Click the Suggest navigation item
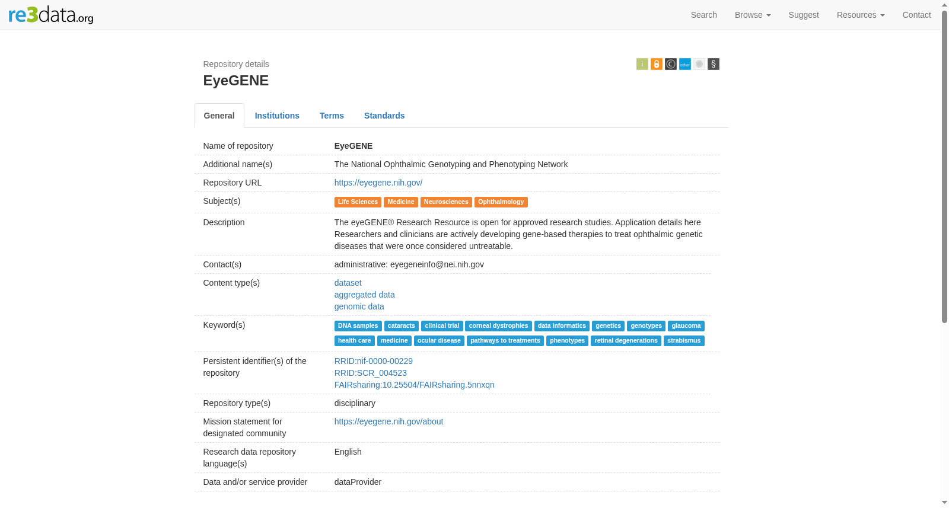 tap(804, 15)
